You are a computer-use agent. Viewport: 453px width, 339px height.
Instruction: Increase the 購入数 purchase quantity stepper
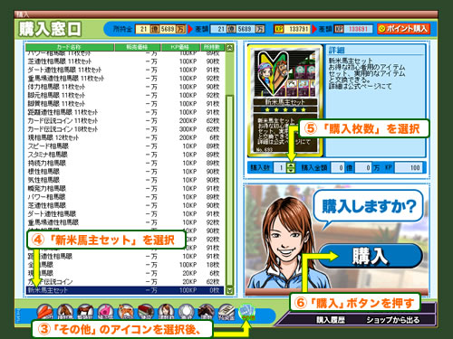[291, 165]
